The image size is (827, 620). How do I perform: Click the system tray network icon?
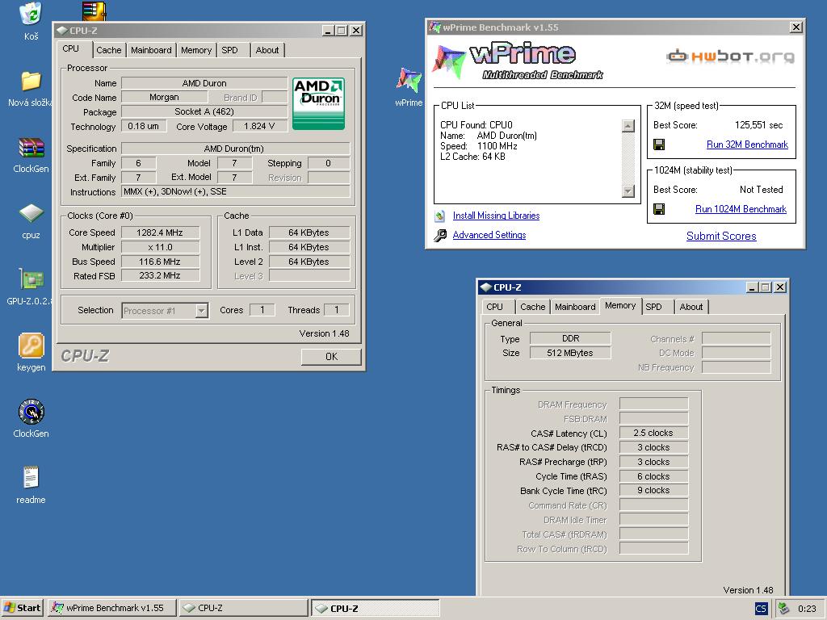pyautogui.click(x=783, y=609)
